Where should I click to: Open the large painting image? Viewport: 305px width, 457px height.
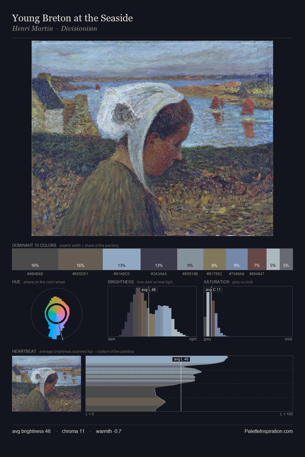[152, 138]
